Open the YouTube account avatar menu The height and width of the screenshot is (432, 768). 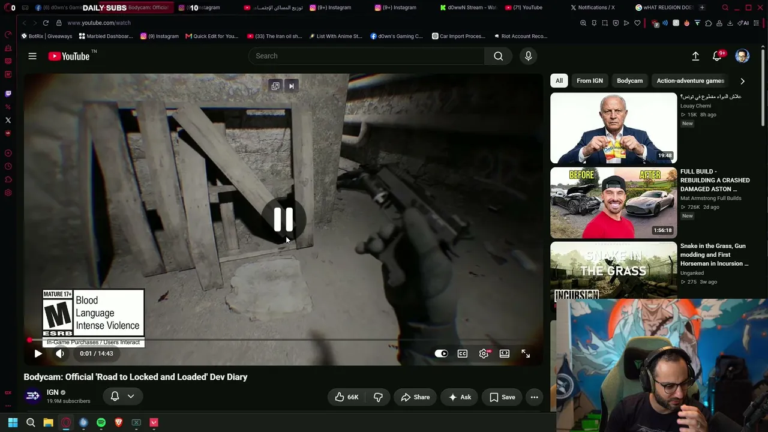[x=742, y=56]
